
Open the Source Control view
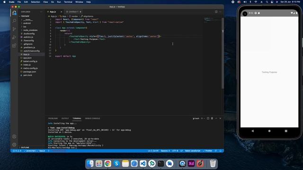[x=14, y=29]
